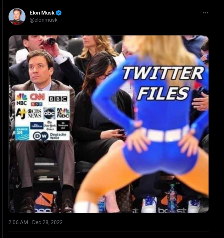Click the 2:06 AM timestamp
This screenshot has width=224, height=238.
(x=18, y=222)
